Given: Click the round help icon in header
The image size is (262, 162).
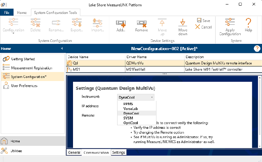Looking at the screenshot, I should click(257, 48).
